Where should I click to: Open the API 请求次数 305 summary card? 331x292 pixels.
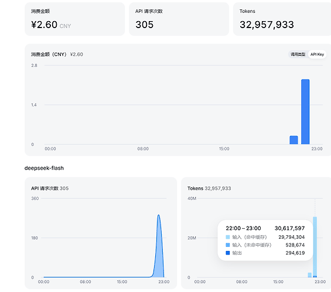[x=179, y=19]
